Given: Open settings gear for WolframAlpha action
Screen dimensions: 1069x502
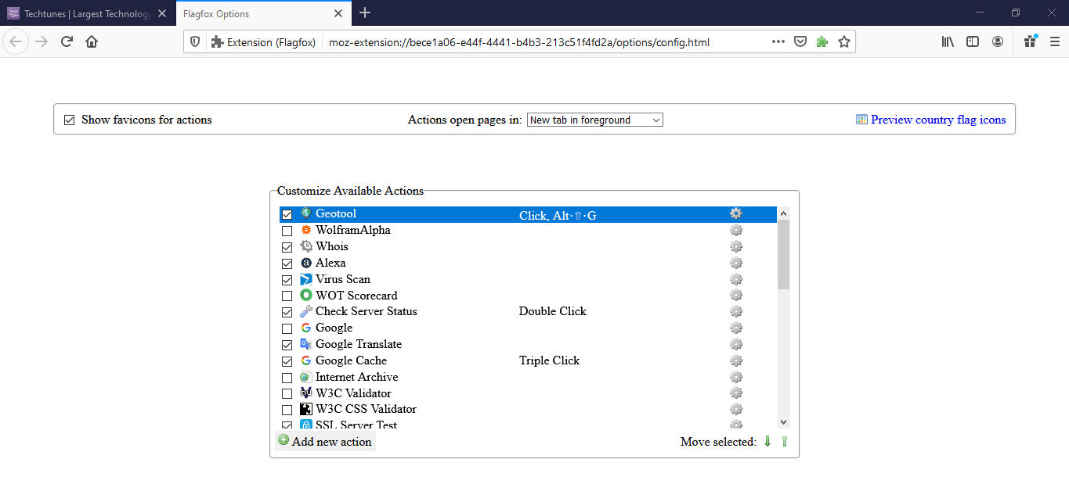Looking at the screenshot, I should pos(735,230).
